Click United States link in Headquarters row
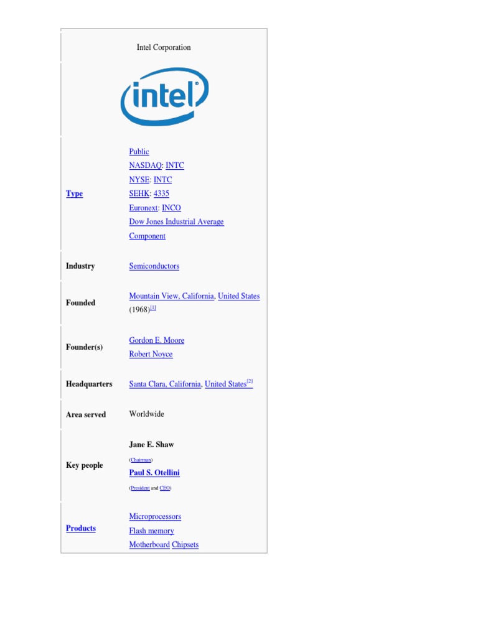This screenshot has width=478, height=637. (x=225, y=384)
